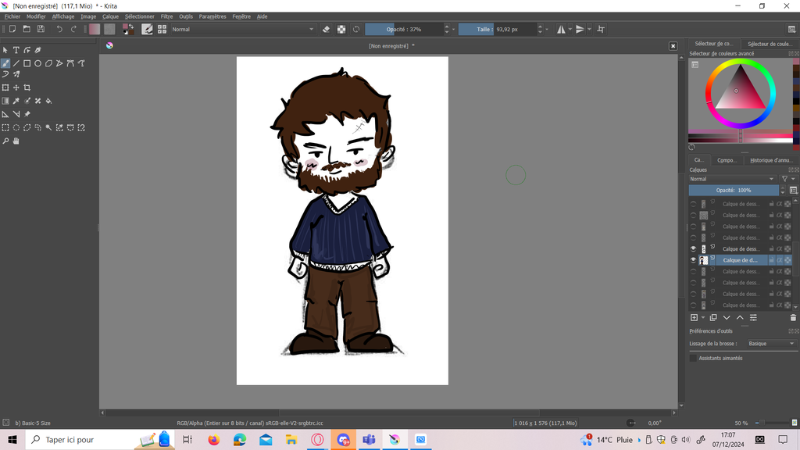800x450 pixels.
Task: Delete the layer with the trash icon
Action: point(793,318)
